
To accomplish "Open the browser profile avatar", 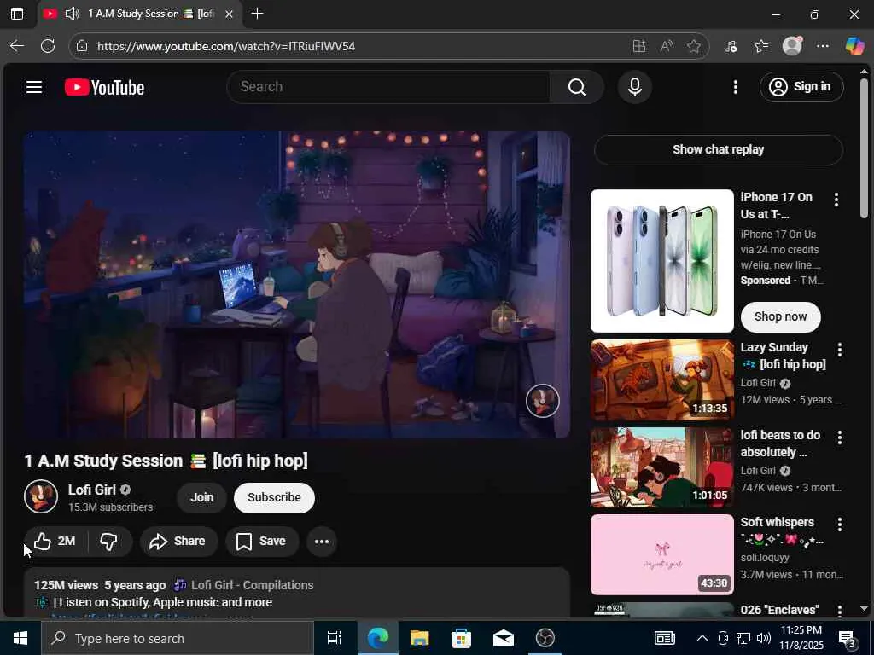I will point(792,46).
